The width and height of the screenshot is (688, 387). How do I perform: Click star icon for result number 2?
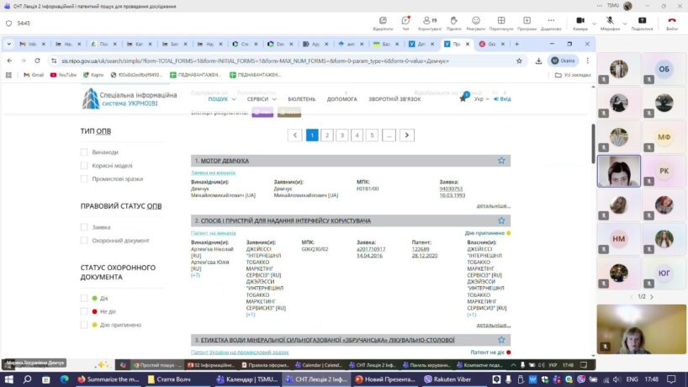(501, 220)
